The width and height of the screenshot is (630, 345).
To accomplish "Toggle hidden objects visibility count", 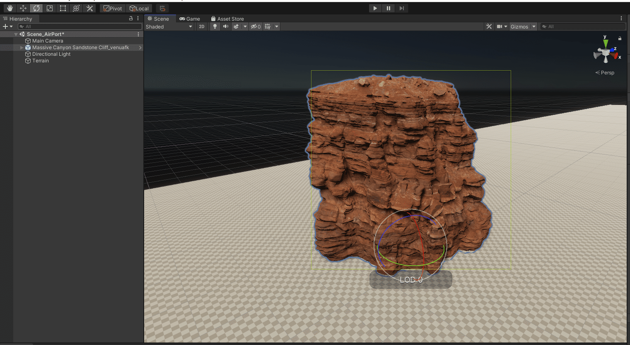I will point(256,26).
